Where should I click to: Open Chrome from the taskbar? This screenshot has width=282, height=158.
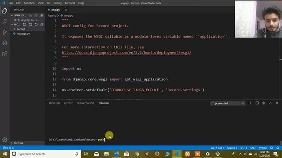point(137,154)
